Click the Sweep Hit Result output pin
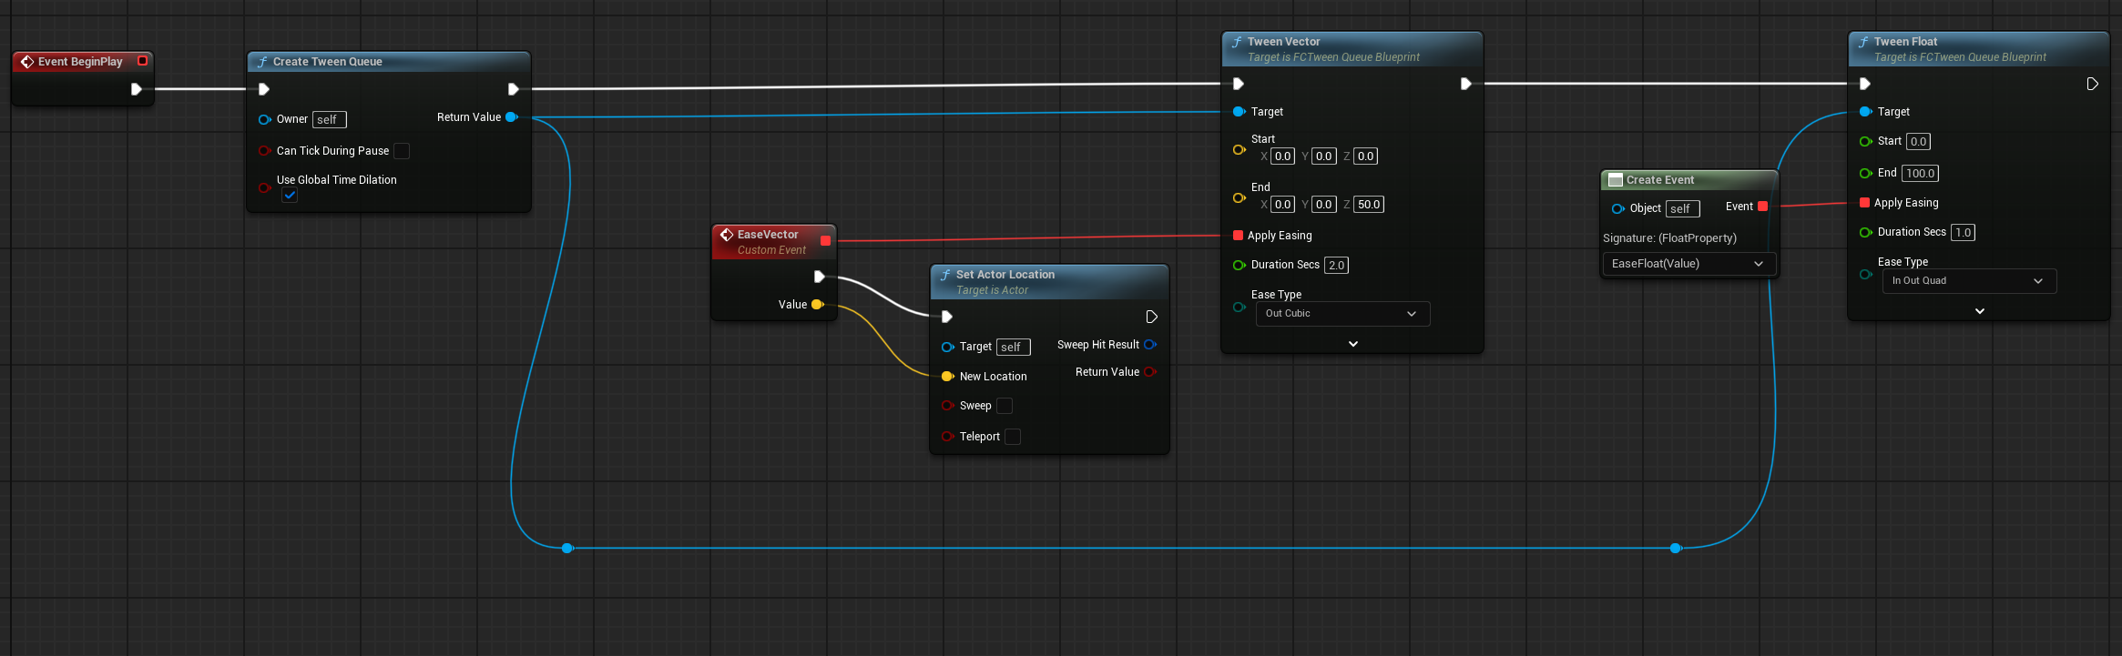2122x656 pixels. (1150, 345)
